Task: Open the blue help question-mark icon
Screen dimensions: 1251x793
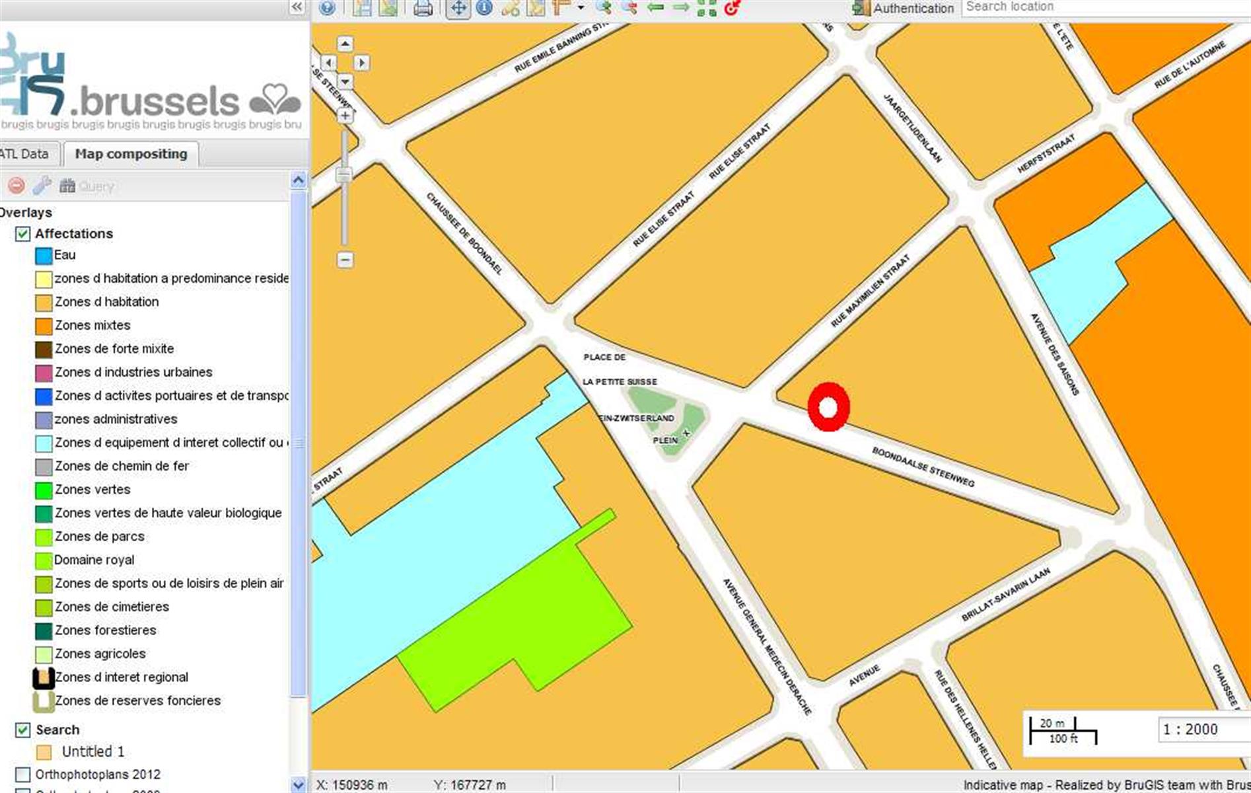Action: pyautogui.click(x=327, y=8)
